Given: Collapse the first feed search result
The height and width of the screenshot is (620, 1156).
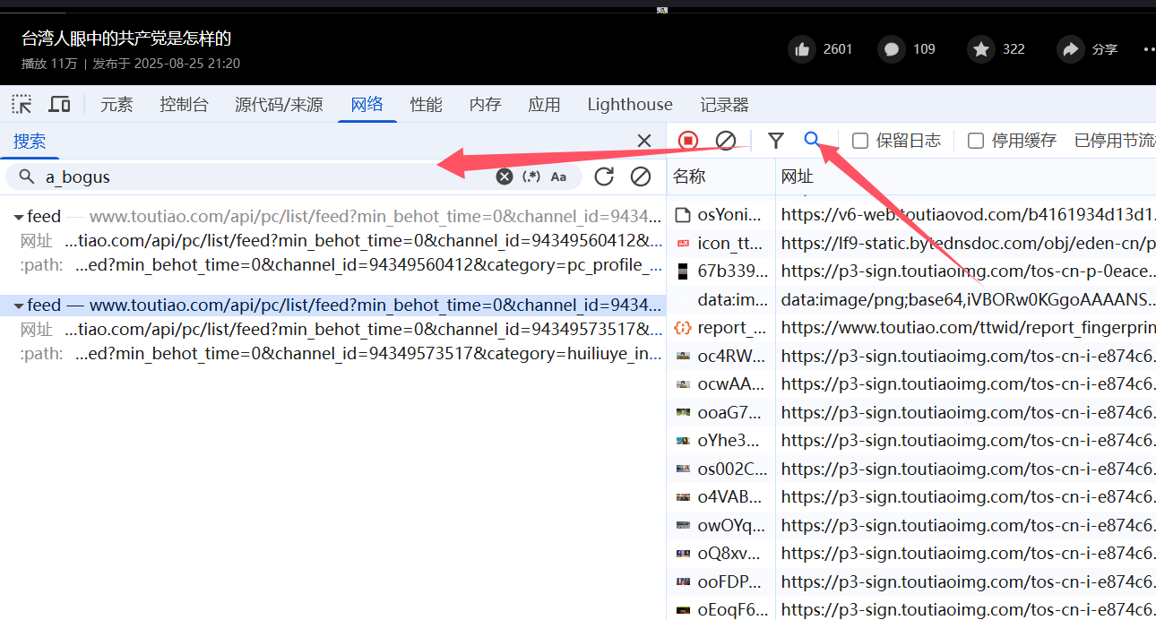Looking at the screenshot, I should pos(19,217).
